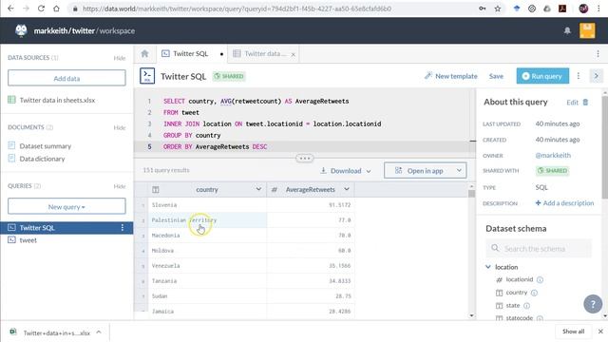
Task: Open the New query dropdown
Action: 66,206
